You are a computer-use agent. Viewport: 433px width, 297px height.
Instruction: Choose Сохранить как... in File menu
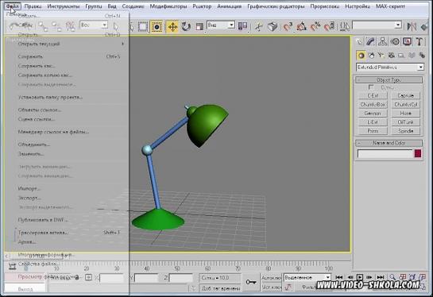pyautogui.click(x=37, y=66)
